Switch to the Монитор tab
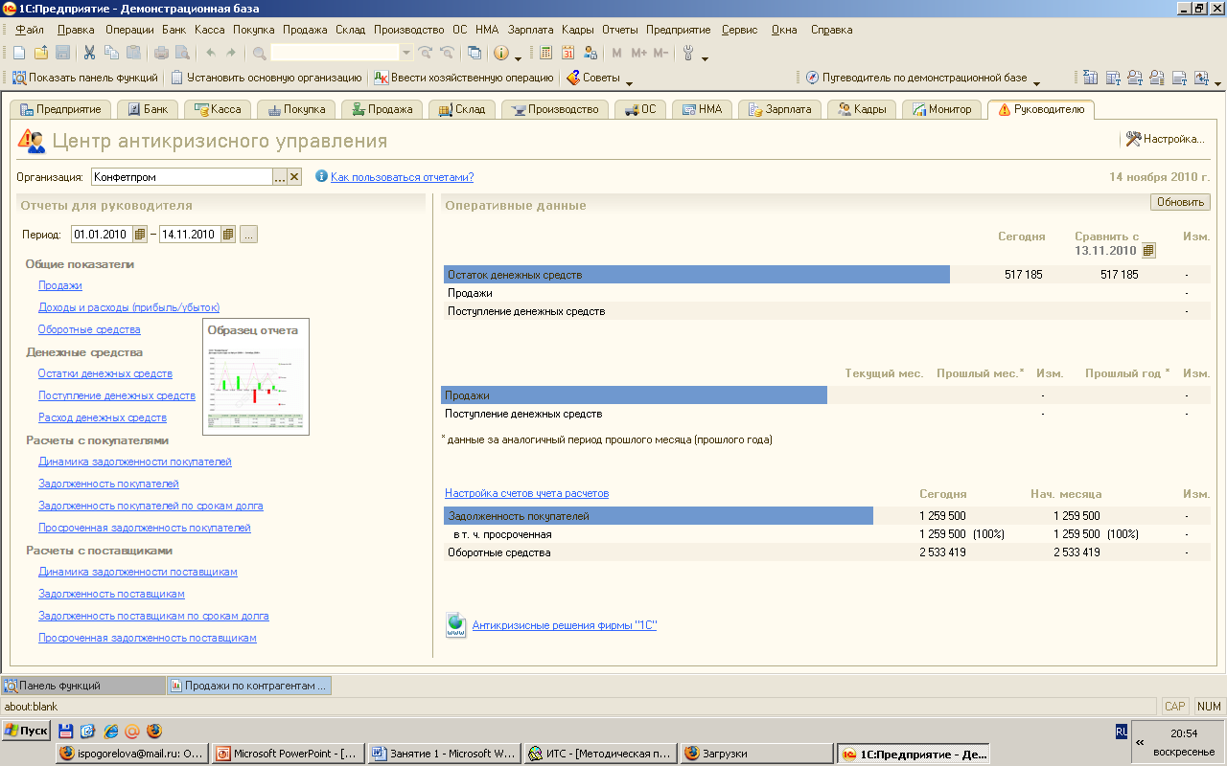This screenshot has width=1227, height=766. pyautogui.click(x=942, y=109)
